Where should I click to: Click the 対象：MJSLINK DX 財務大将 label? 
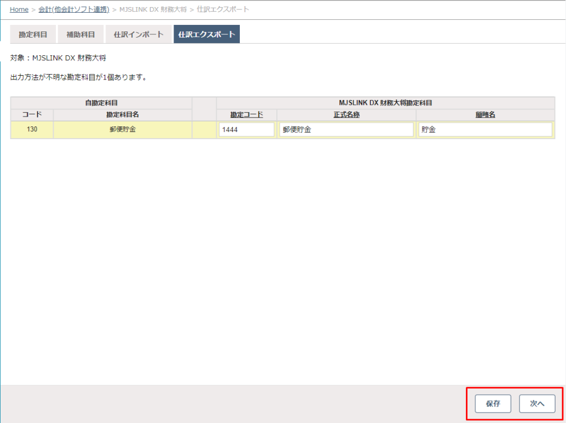[58, 57]
